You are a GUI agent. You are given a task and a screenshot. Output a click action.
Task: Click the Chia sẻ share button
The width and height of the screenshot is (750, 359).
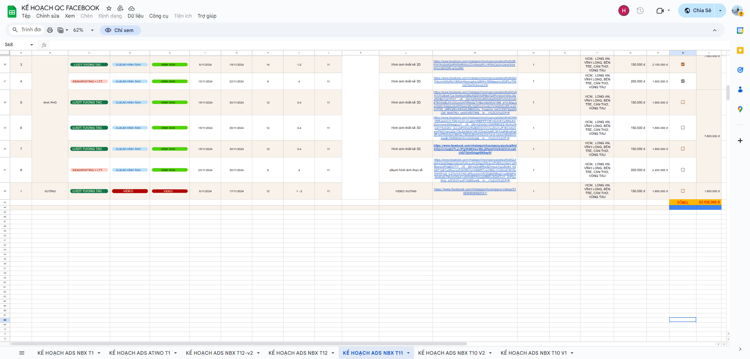[x=698, y=11]
